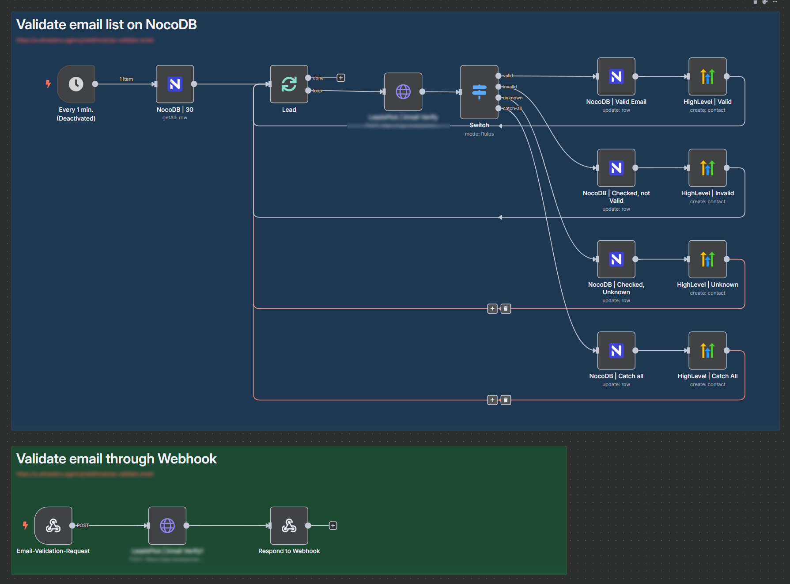Image resolution: width=790 pixels, height=584 pixels.
Task: Insert a node on the Catch All return connection
Action: point(492,400)
